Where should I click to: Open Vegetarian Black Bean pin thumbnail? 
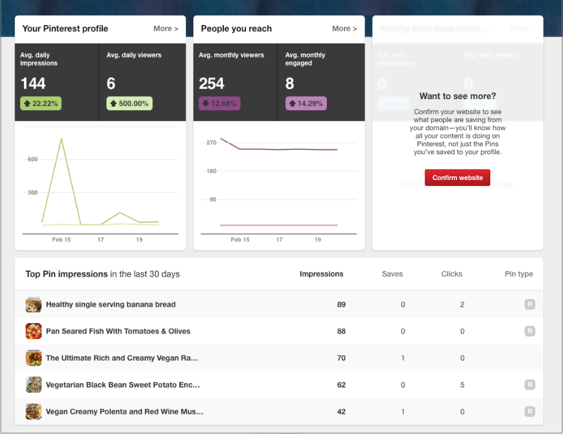click(34, 385)
